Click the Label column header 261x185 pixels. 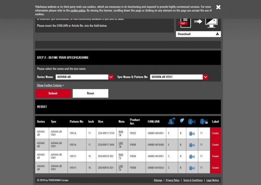[x=215, y=122]
